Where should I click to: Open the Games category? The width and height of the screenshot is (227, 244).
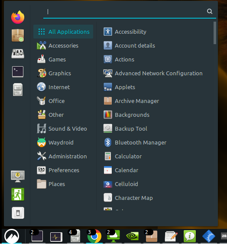[63, 59]
